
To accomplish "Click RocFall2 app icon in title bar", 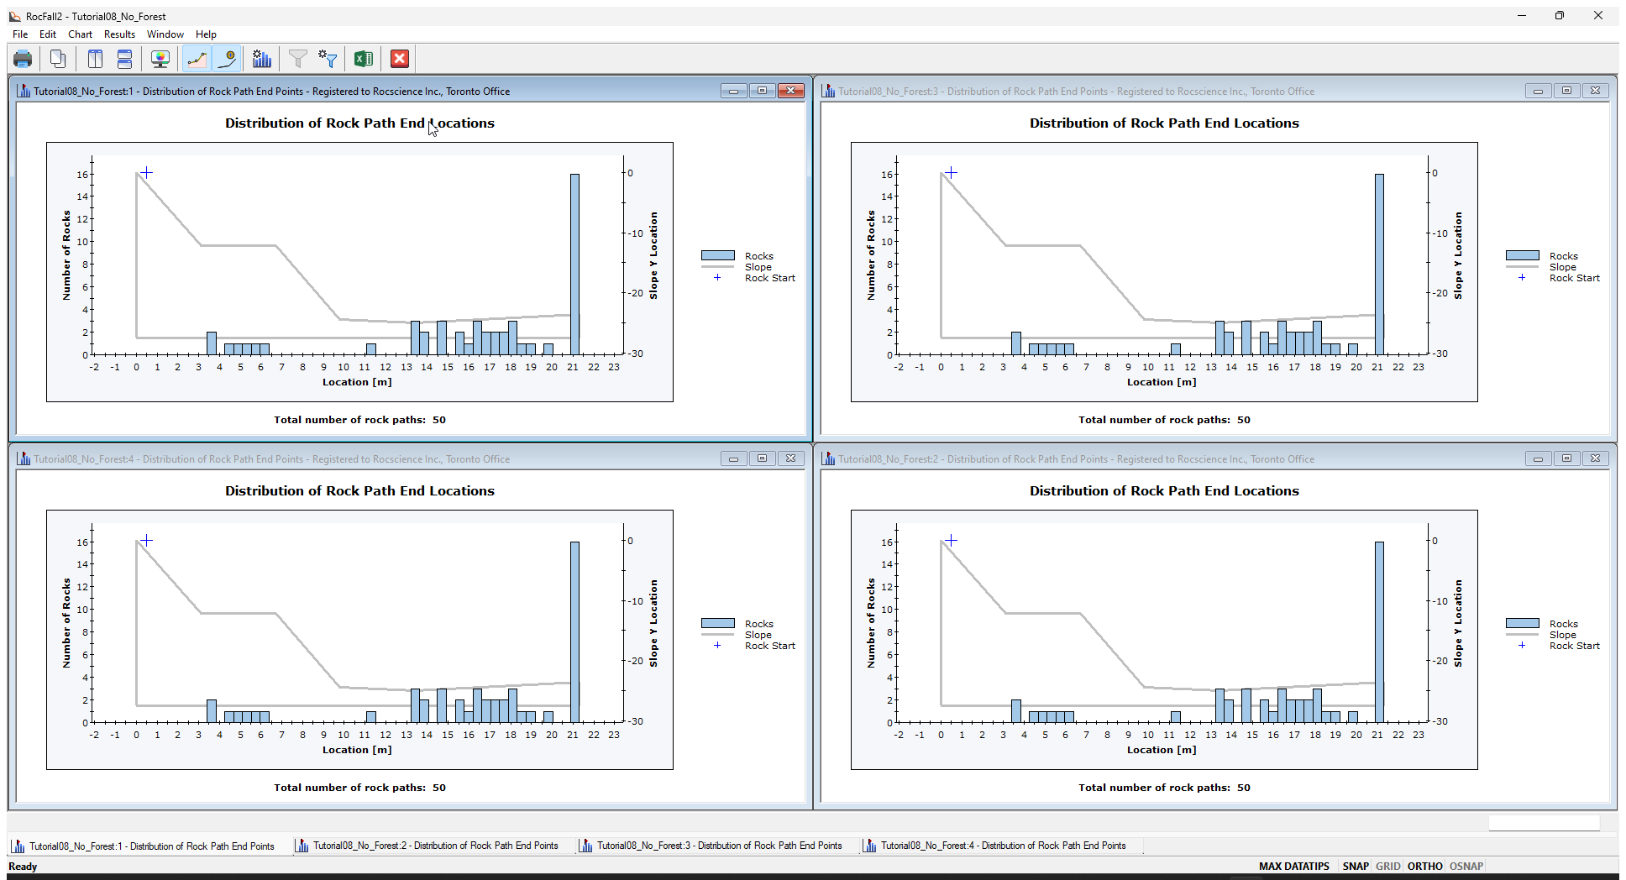I will point(15,16).
